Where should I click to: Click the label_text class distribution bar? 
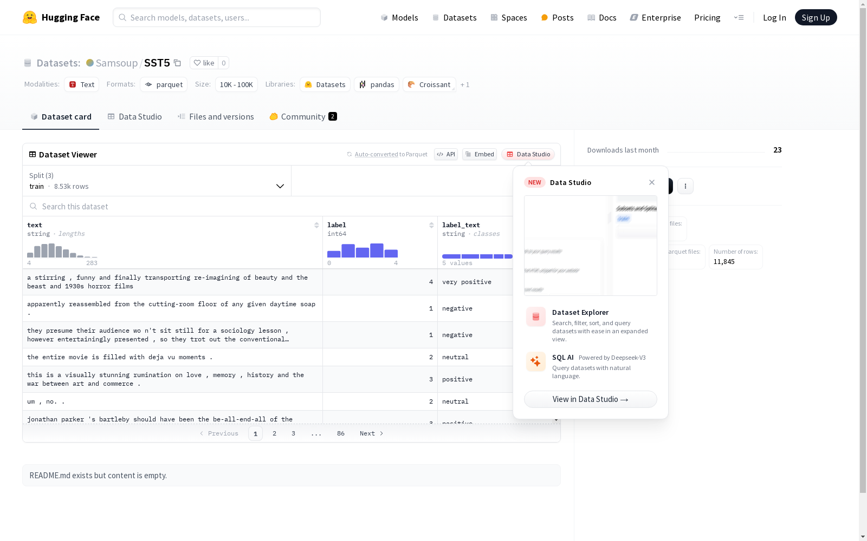click(x=477, y=256)
